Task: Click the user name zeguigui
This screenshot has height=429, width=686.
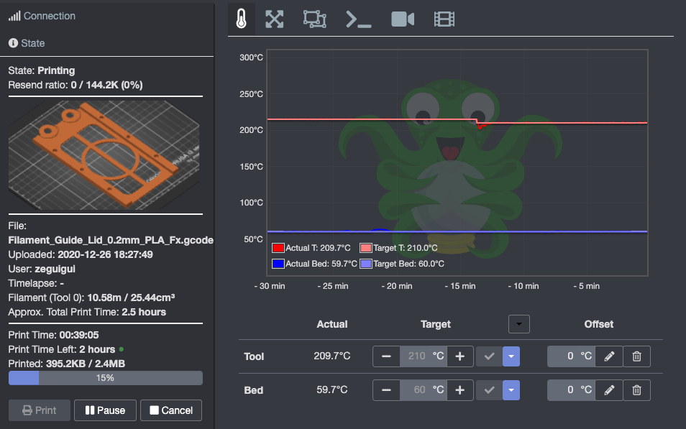Action: [55, 269]
